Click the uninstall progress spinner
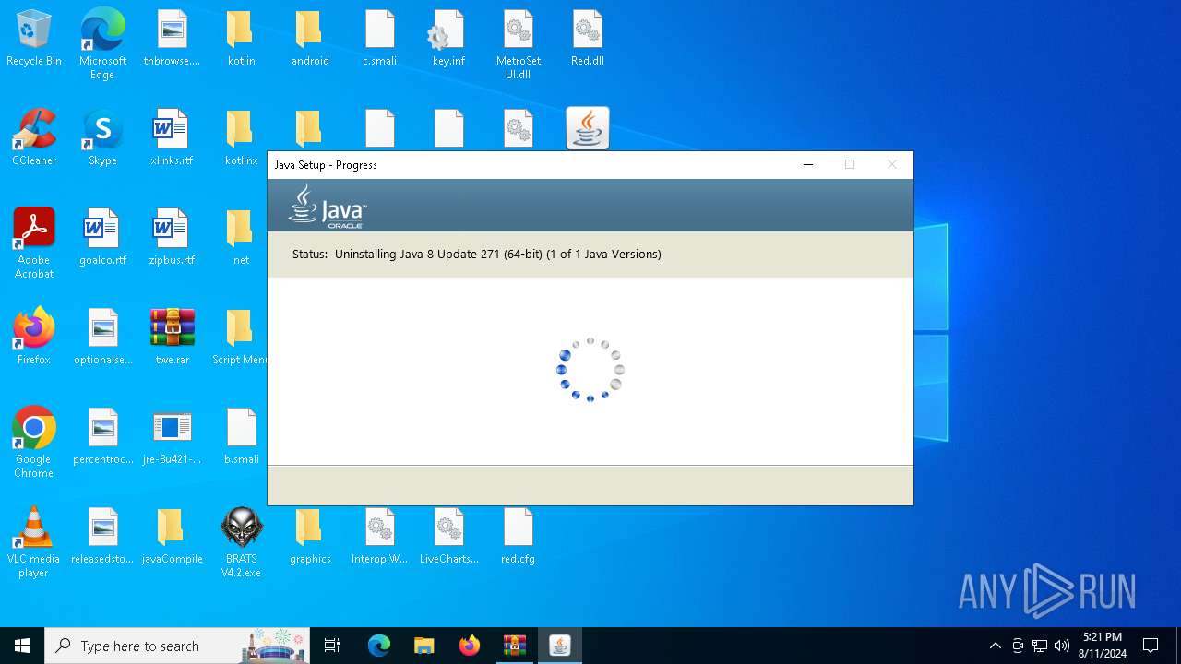 (590, 370)
